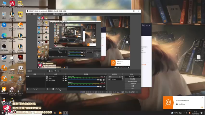Undock the 混音器 mixer panel via header icon

coord(106,74)
